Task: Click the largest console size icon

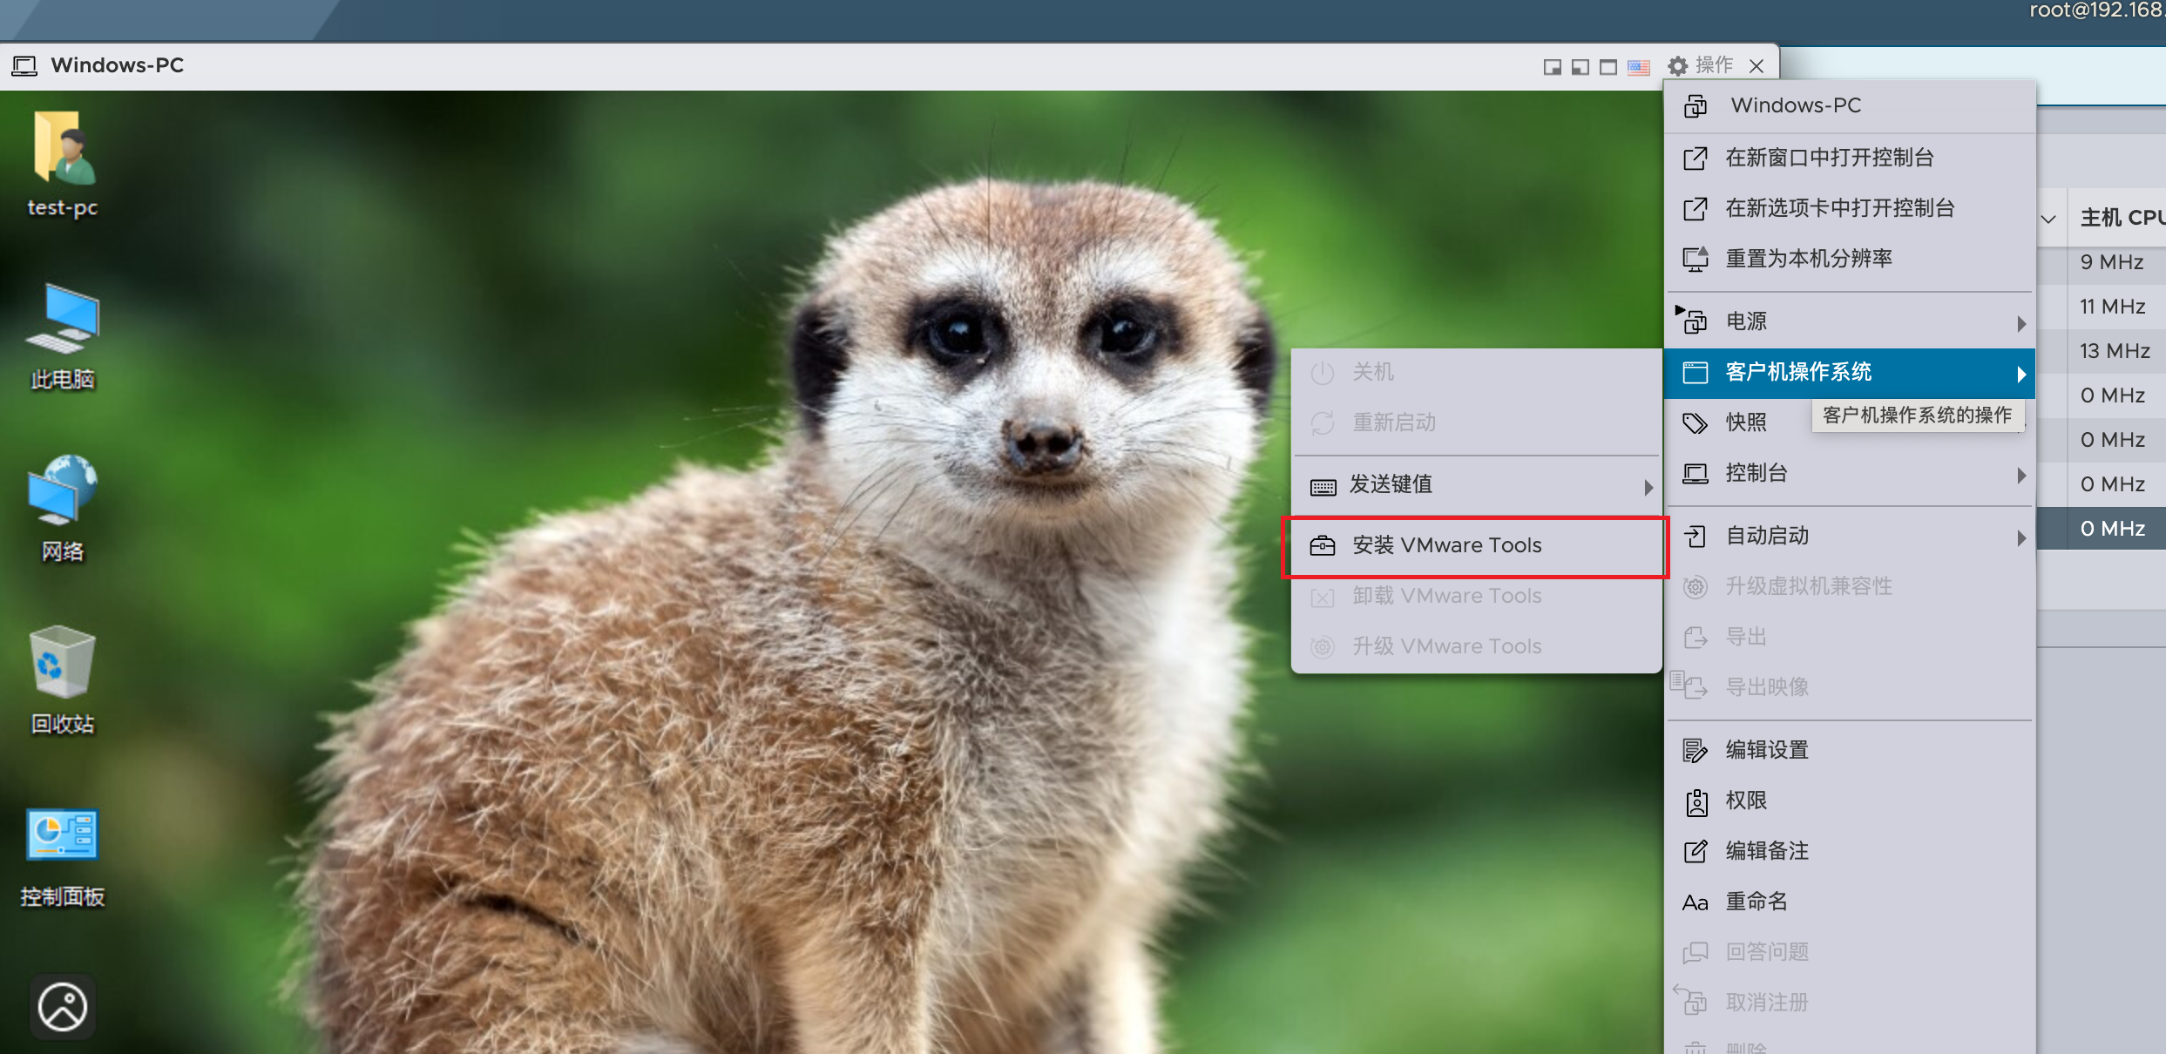Action: (x=1608, y=67)
